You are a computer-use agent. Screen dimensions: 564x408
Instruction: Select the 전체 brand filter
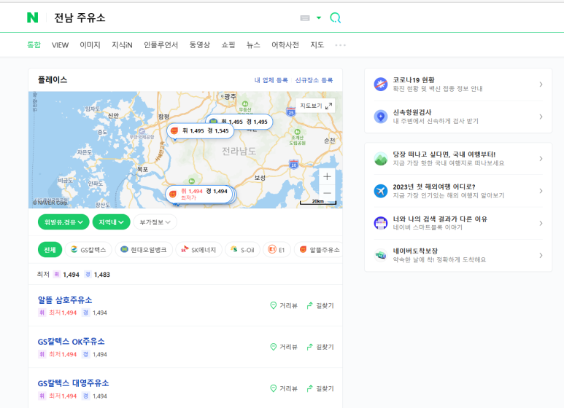point(50,250)
